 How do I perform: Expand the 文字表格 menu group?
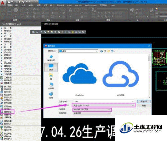pos(1,50)
